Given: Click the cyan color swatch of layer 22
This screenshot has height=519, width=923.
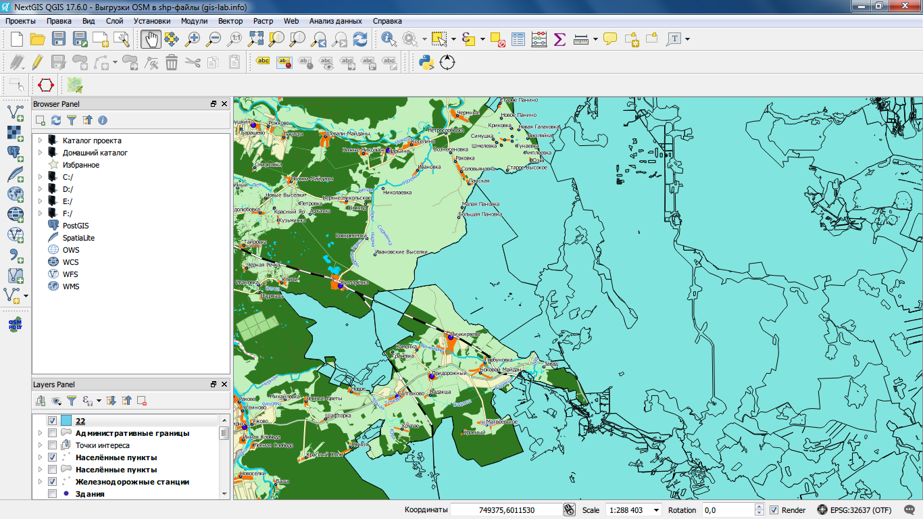Looking at the screenshot, I should pos(66,421).
